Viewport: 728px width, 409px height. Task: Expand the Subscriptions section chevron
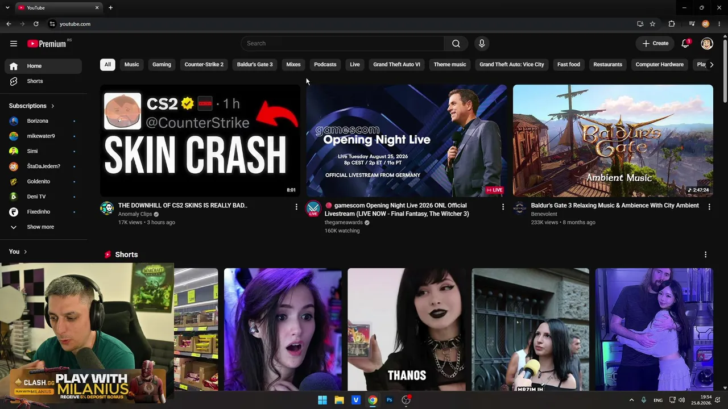pos(53,106)
